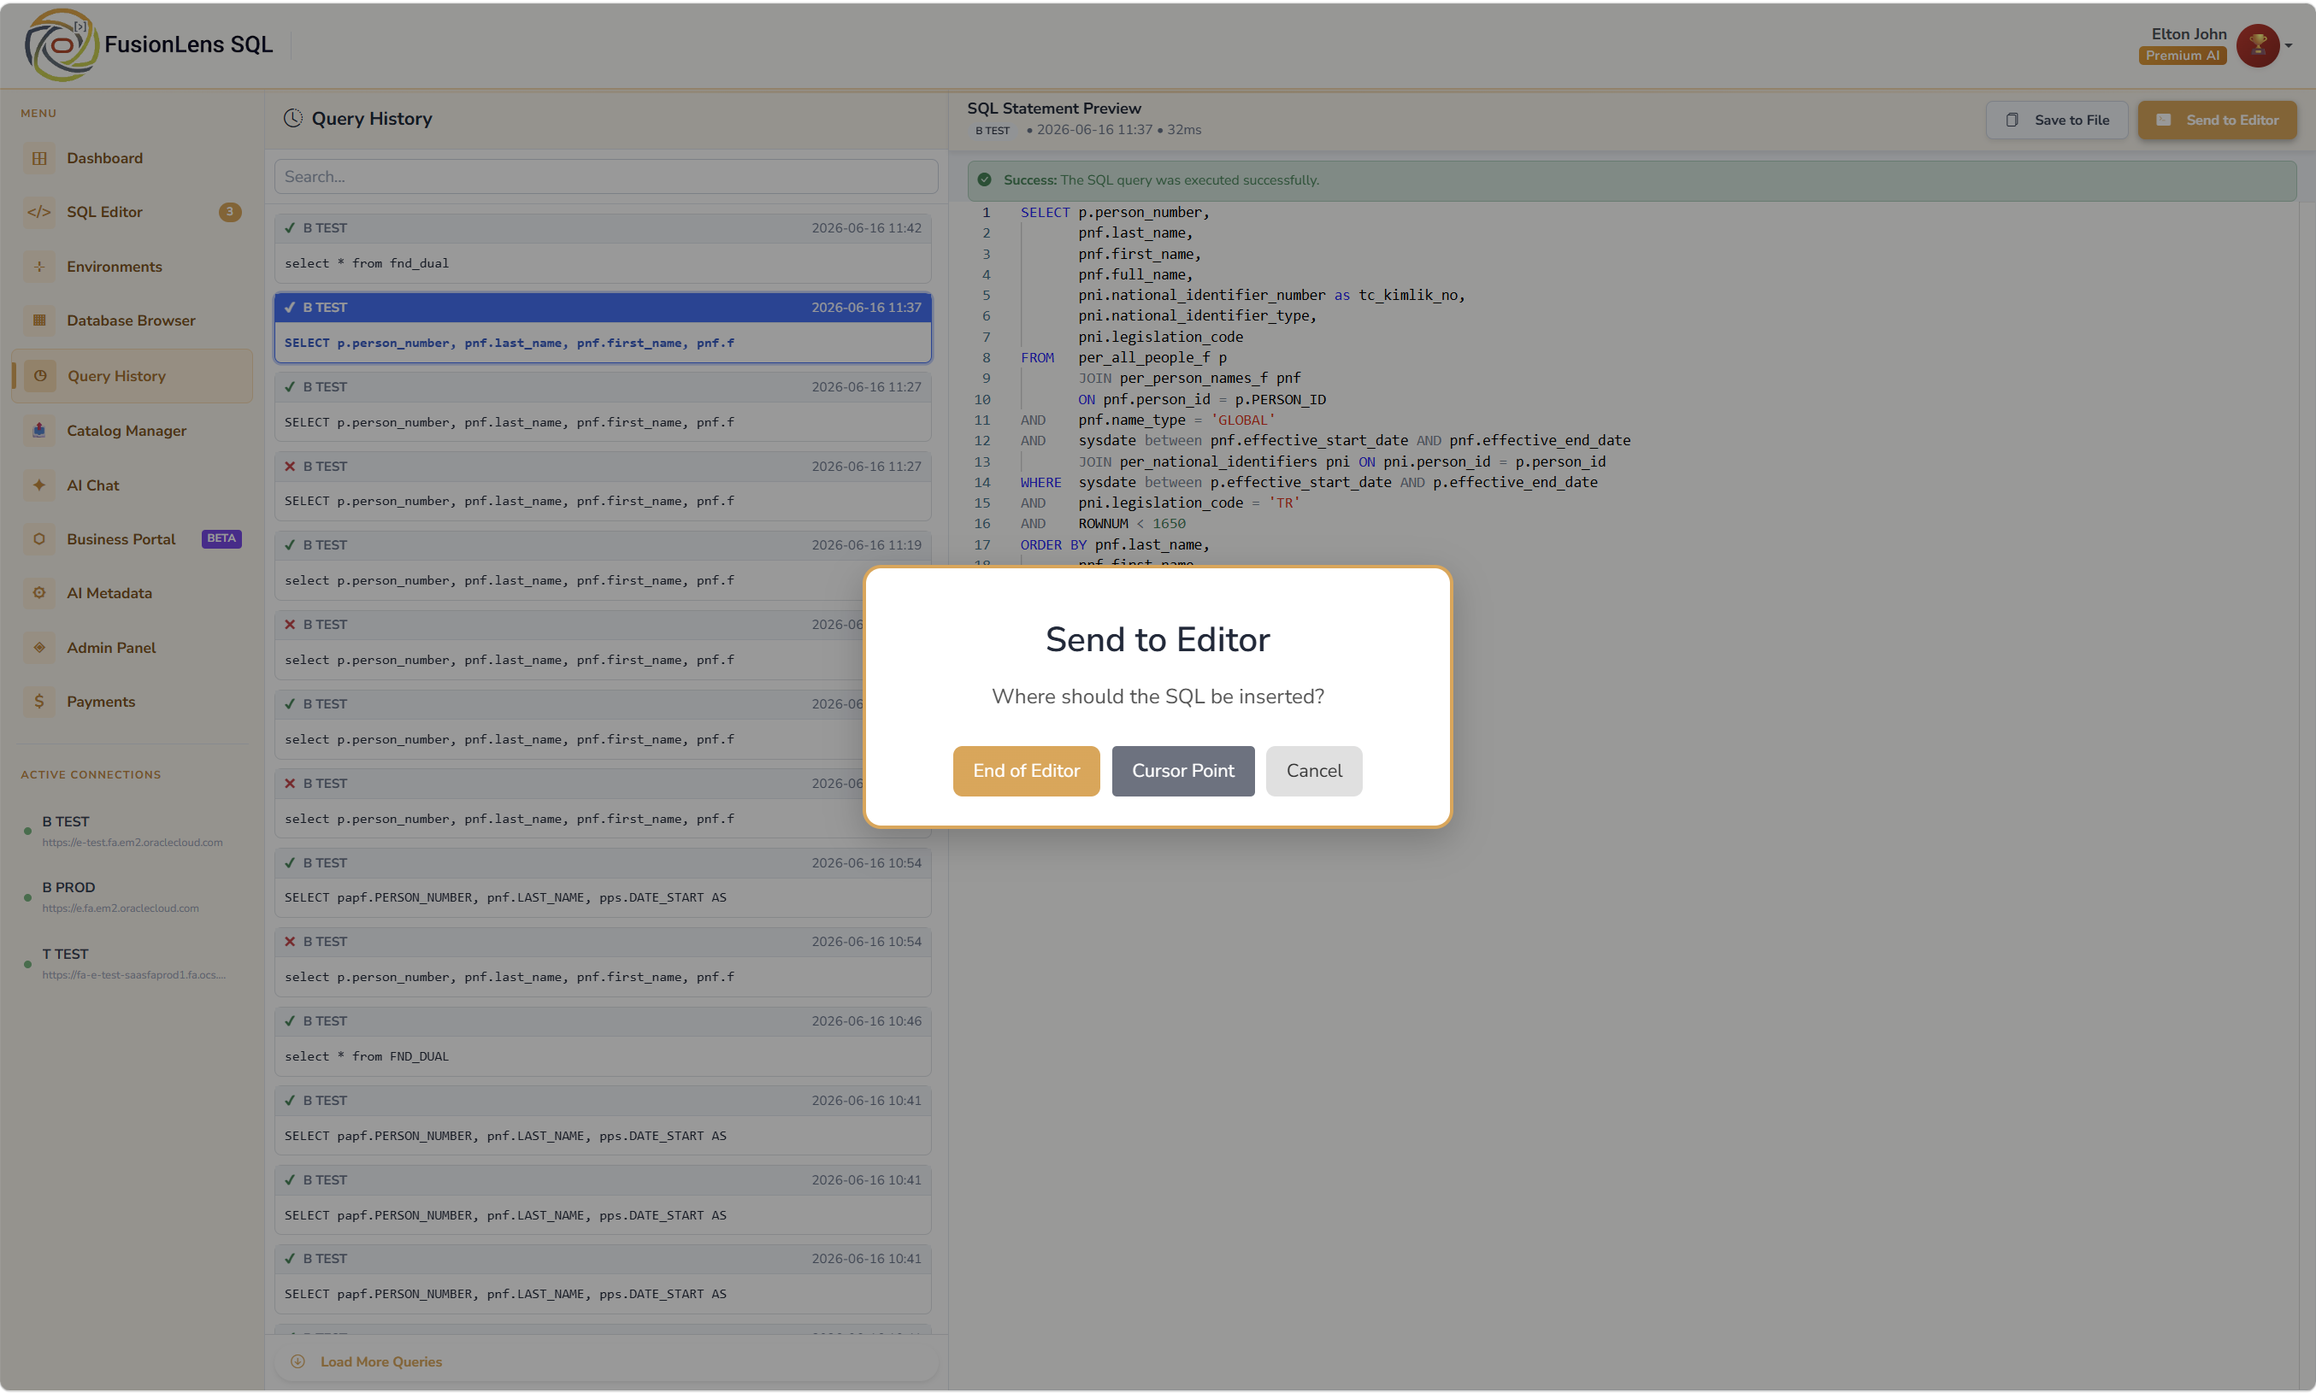Click the B TEST tag under preview title
2316x1393 pixels.
coord(993,131)
